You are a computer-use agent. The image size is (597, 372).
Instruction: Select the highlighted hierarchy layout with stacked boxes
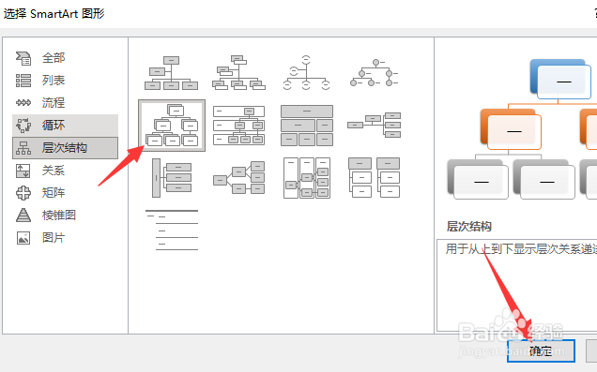[172, 126]
